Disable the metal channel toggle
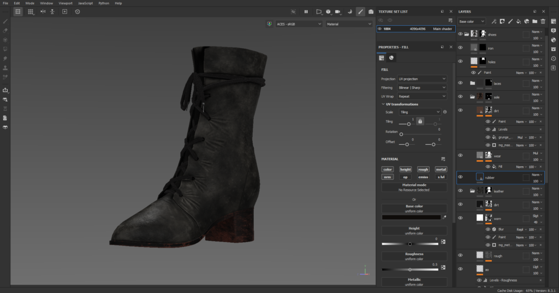 [441, 169]
